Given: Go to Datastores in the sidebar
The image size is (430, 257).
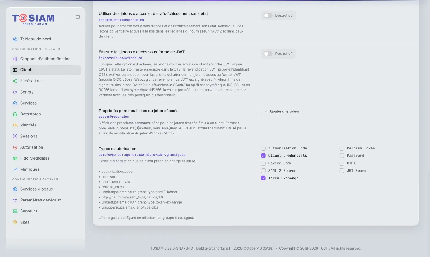Looking at the screenshot, I should (45, 114).
